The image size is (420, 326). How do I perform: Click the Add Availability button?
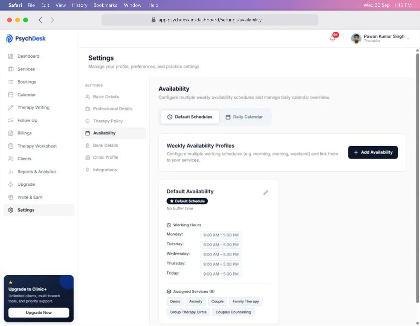coord(373,153)
